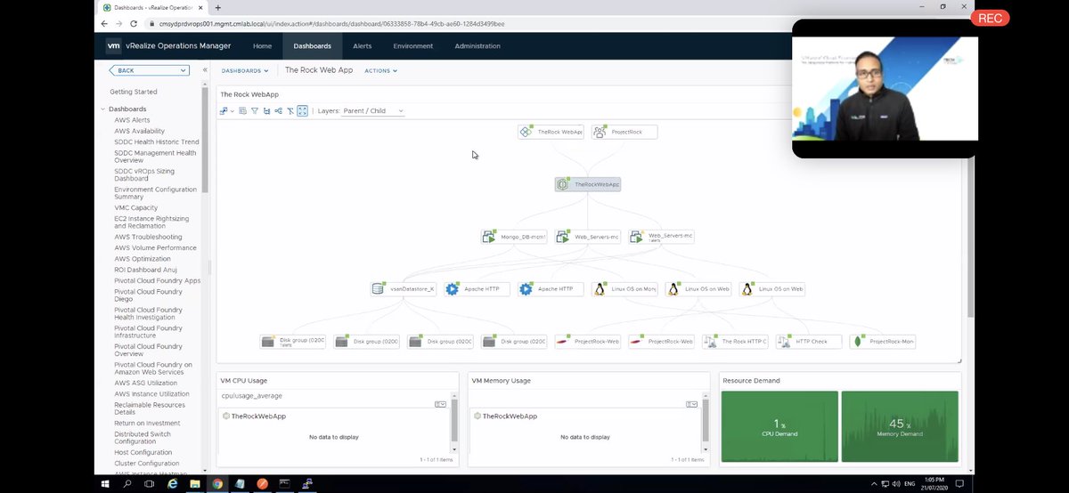Open Cluster Configuration dashboard
1069x493 pixels.
coord(146,463)
